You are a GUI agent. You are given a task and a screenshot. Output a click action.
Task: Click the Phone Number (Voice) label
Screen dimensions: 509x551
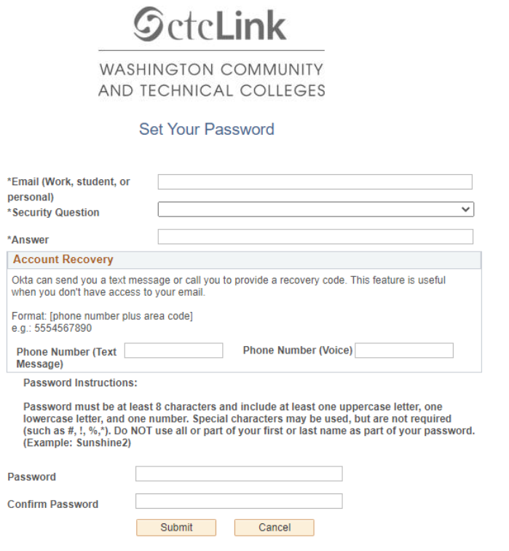point(297,351)
